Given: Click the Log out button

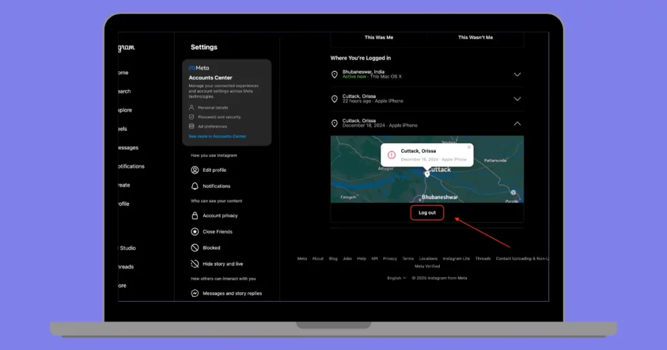Looking at the screenshot, I should [427, 213].
